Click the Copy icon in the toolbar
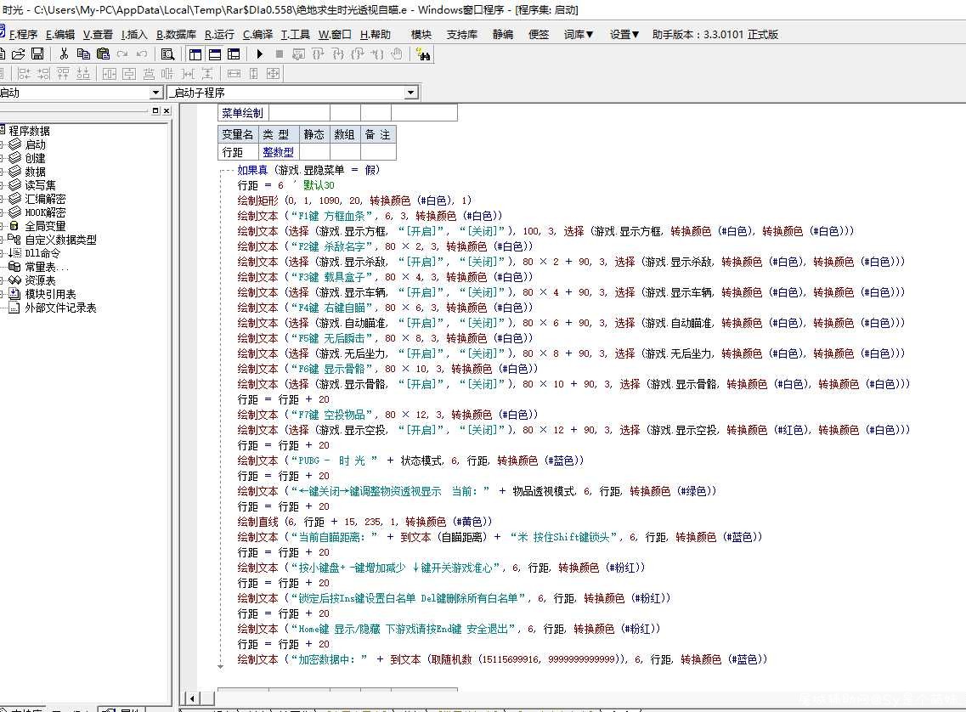The image size is (966, 712). click(83, 54)
